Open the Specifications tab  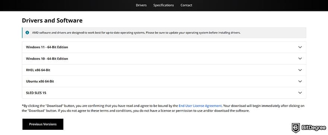click(164, 5)
